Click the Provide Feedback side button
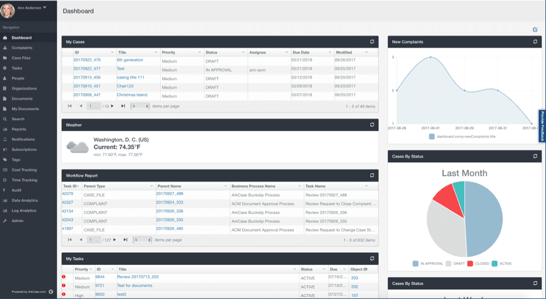The width and height of the screenshot is (546, 299). (542, 125)
